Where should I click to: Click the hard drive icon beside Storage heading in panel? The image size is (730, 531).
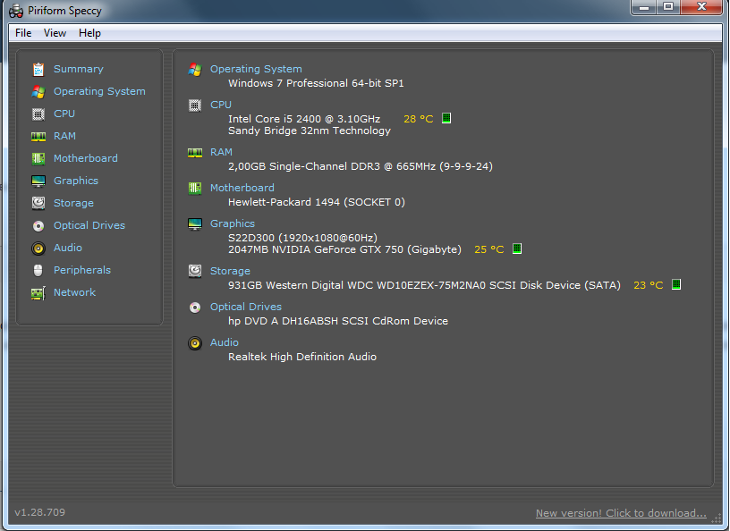[x=195, y=271]
